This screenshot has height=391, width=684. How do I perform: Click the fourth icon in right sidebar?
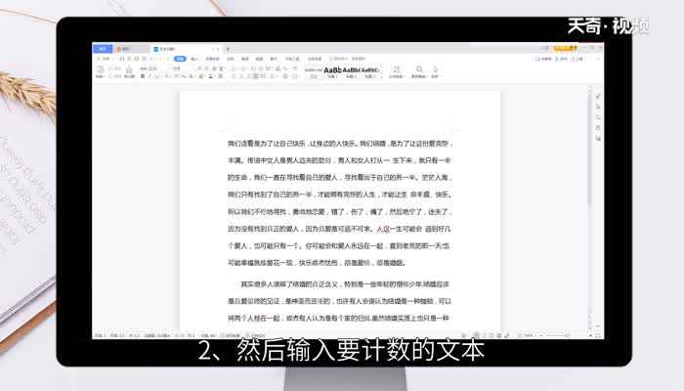598,127
